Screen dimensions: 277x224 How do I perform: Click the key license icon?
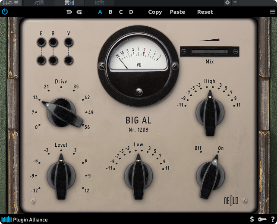262,219
